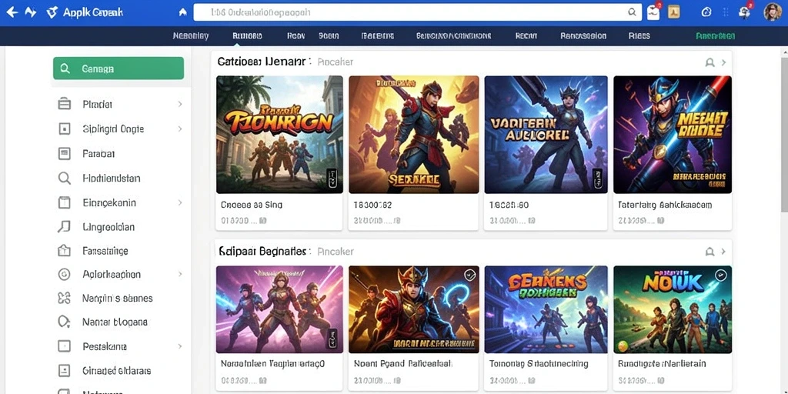Expand the Aplerkeaghen chevron
The height and width of the screenshot is (394, 788).
coord(180,275)
